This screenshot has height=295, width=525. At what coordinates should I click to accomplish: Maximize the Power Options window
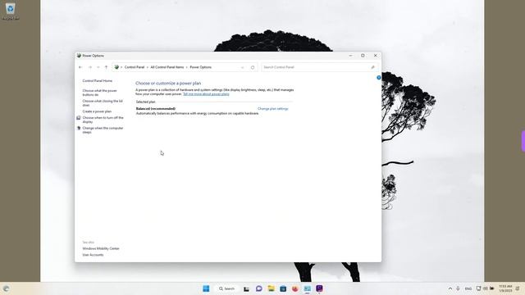click(363, 56)
